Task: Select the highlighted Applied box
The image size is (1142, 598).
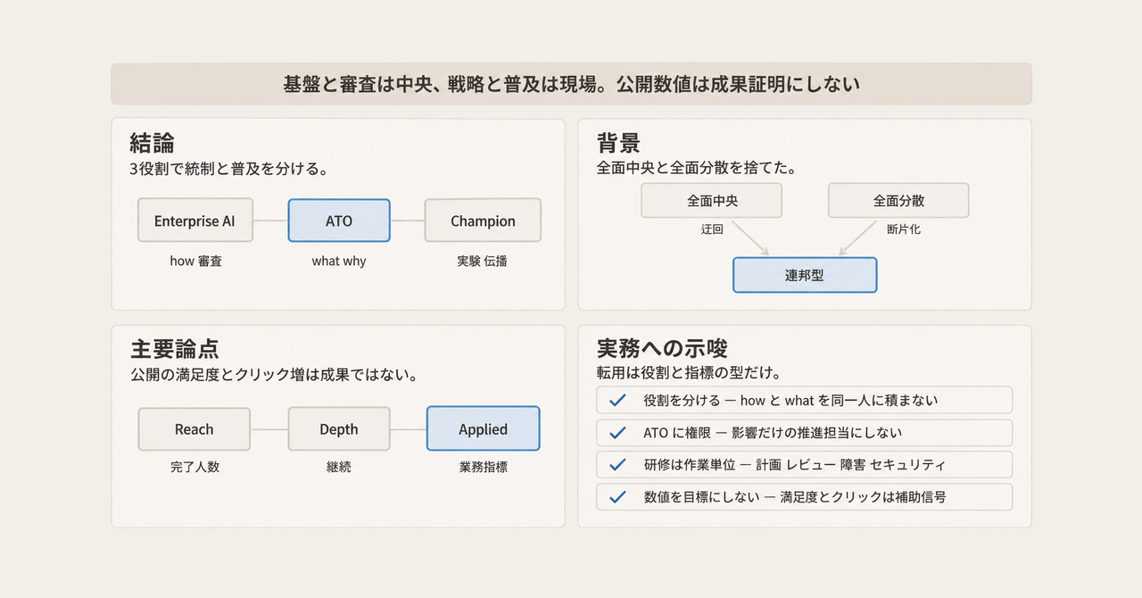Action: pos(483,429)
